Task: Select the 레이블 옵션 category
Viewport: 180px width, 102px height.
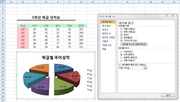Action: pos(108,22)
